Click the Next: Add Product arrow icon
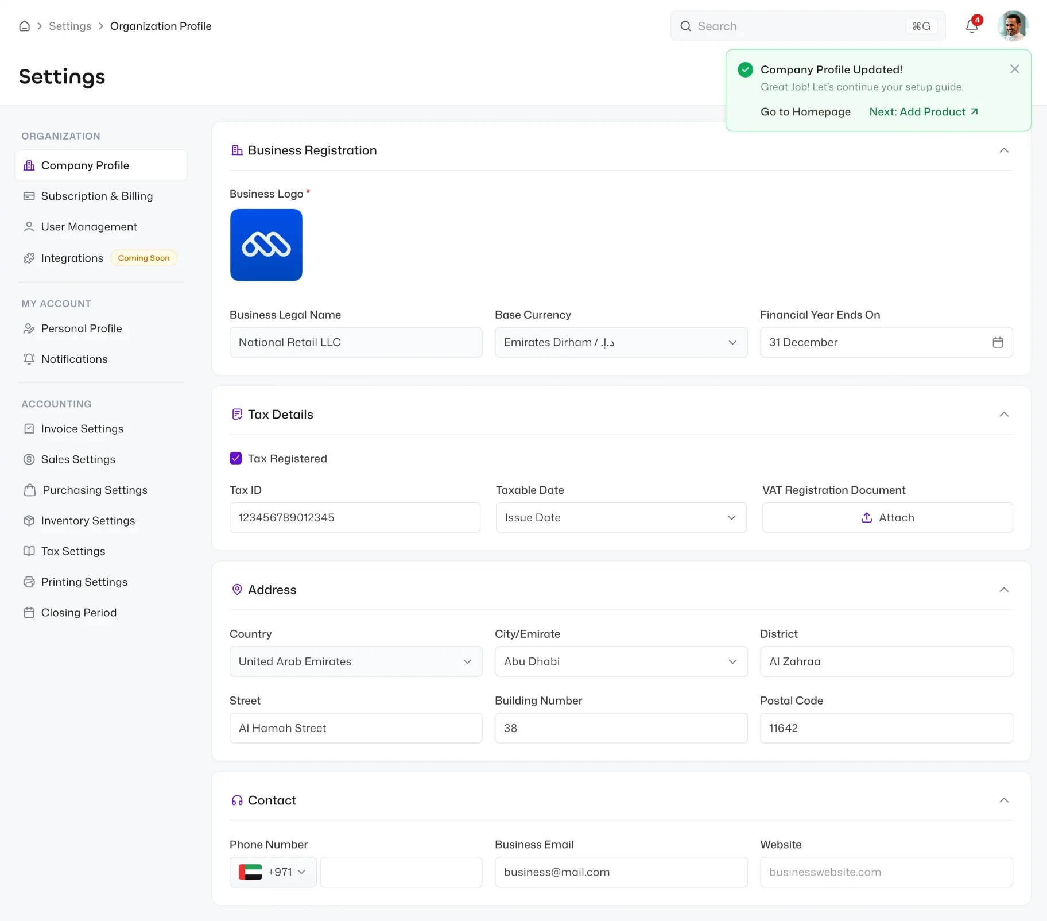Viewport: 1047px width, 921px height. [x=974, y=111]
